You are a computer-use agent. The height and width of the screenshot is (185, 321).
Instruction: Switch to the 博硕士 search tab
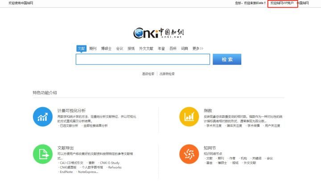(106, 48)
